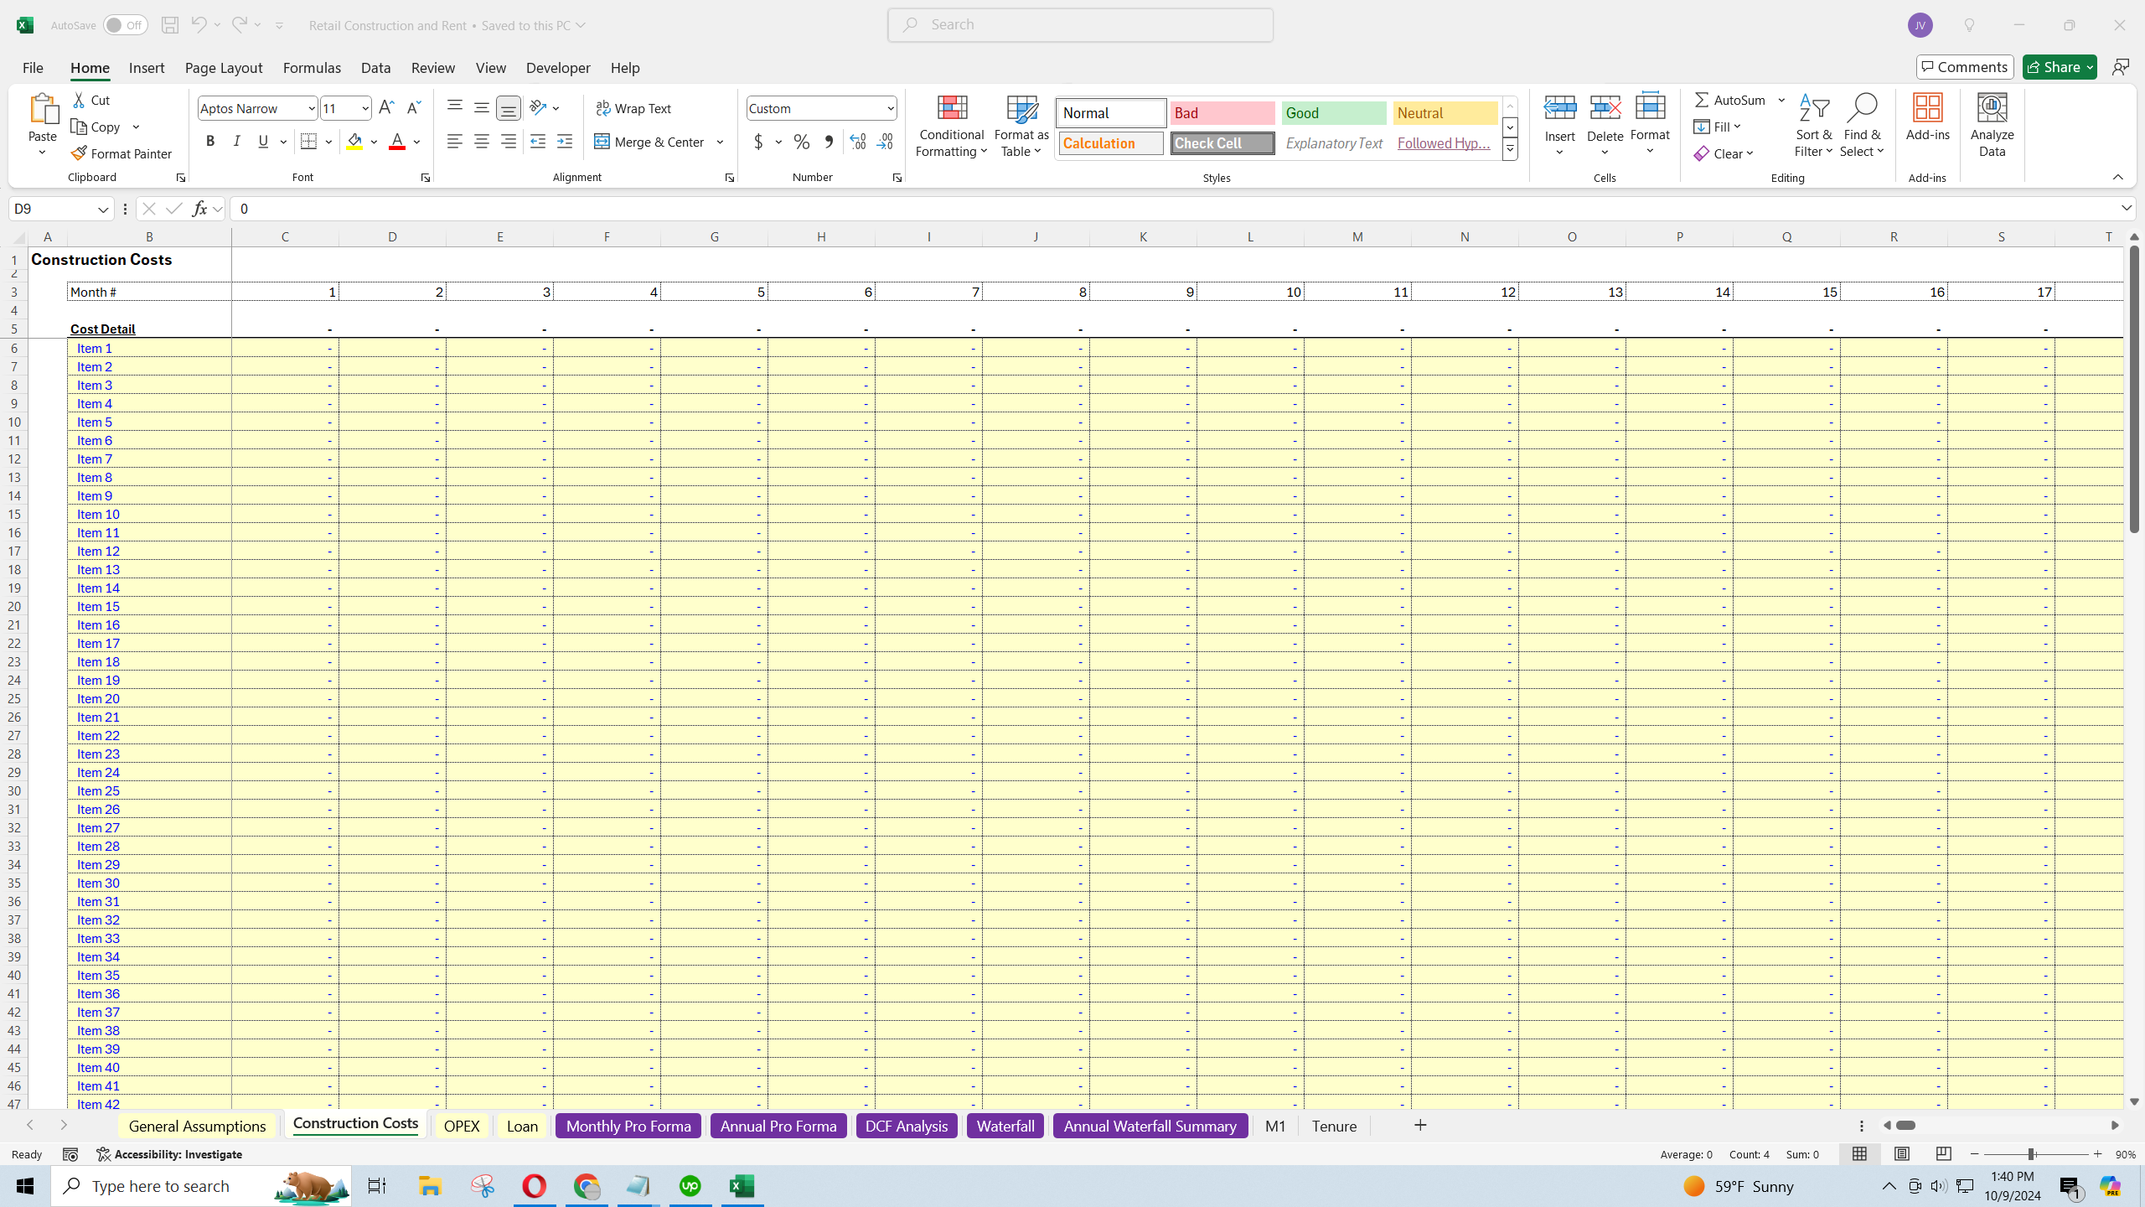
Task: Open the Waterfall sheet tab
Action: [1005, 1126]
